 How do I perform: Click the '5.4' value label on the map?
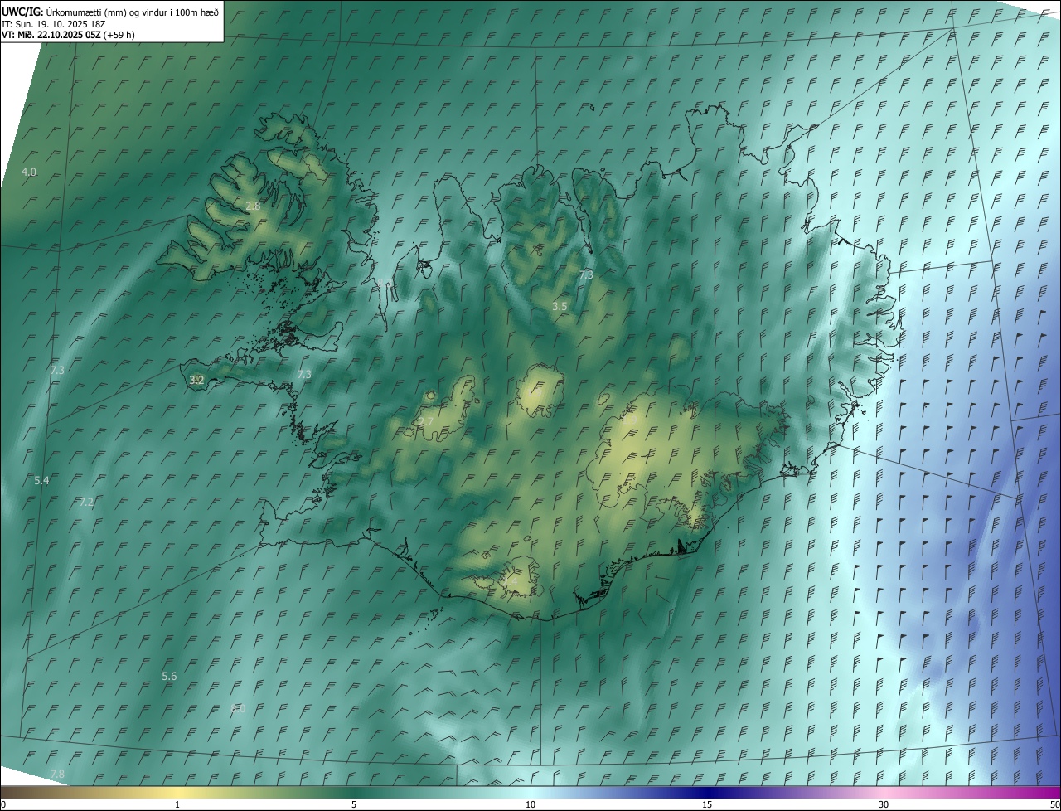click(x=41, y=480)
